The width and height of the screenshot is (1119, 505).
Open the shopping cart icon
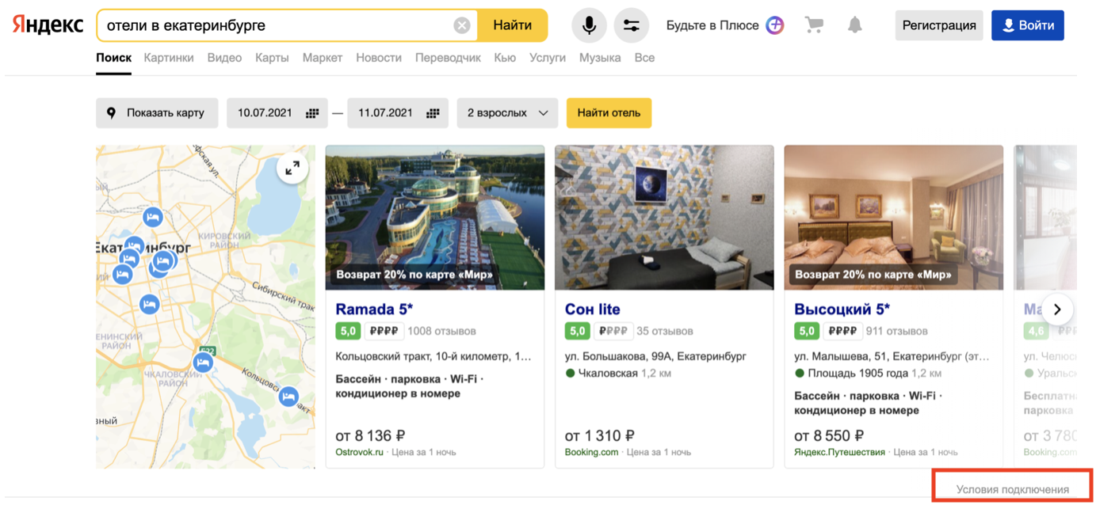814,25
